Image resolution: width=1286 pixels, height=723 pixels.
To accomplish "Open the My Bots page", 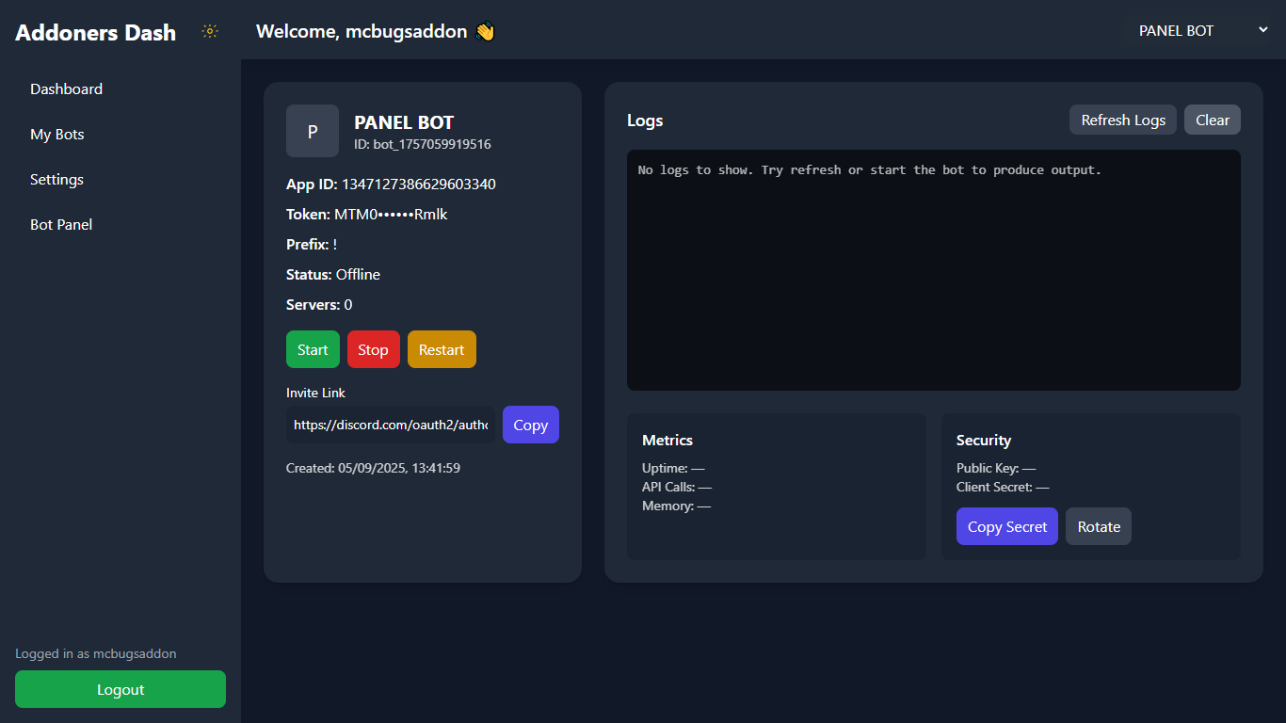I will (56, 134).
